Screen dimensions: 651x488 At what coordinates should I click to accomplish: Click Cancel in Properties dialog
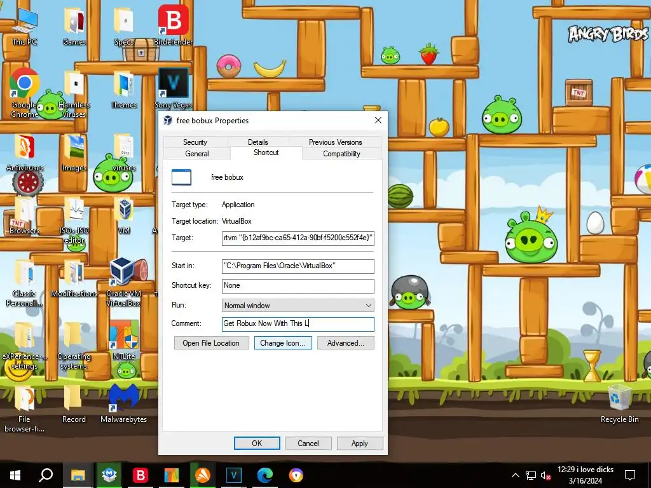(x=308, y=443)
